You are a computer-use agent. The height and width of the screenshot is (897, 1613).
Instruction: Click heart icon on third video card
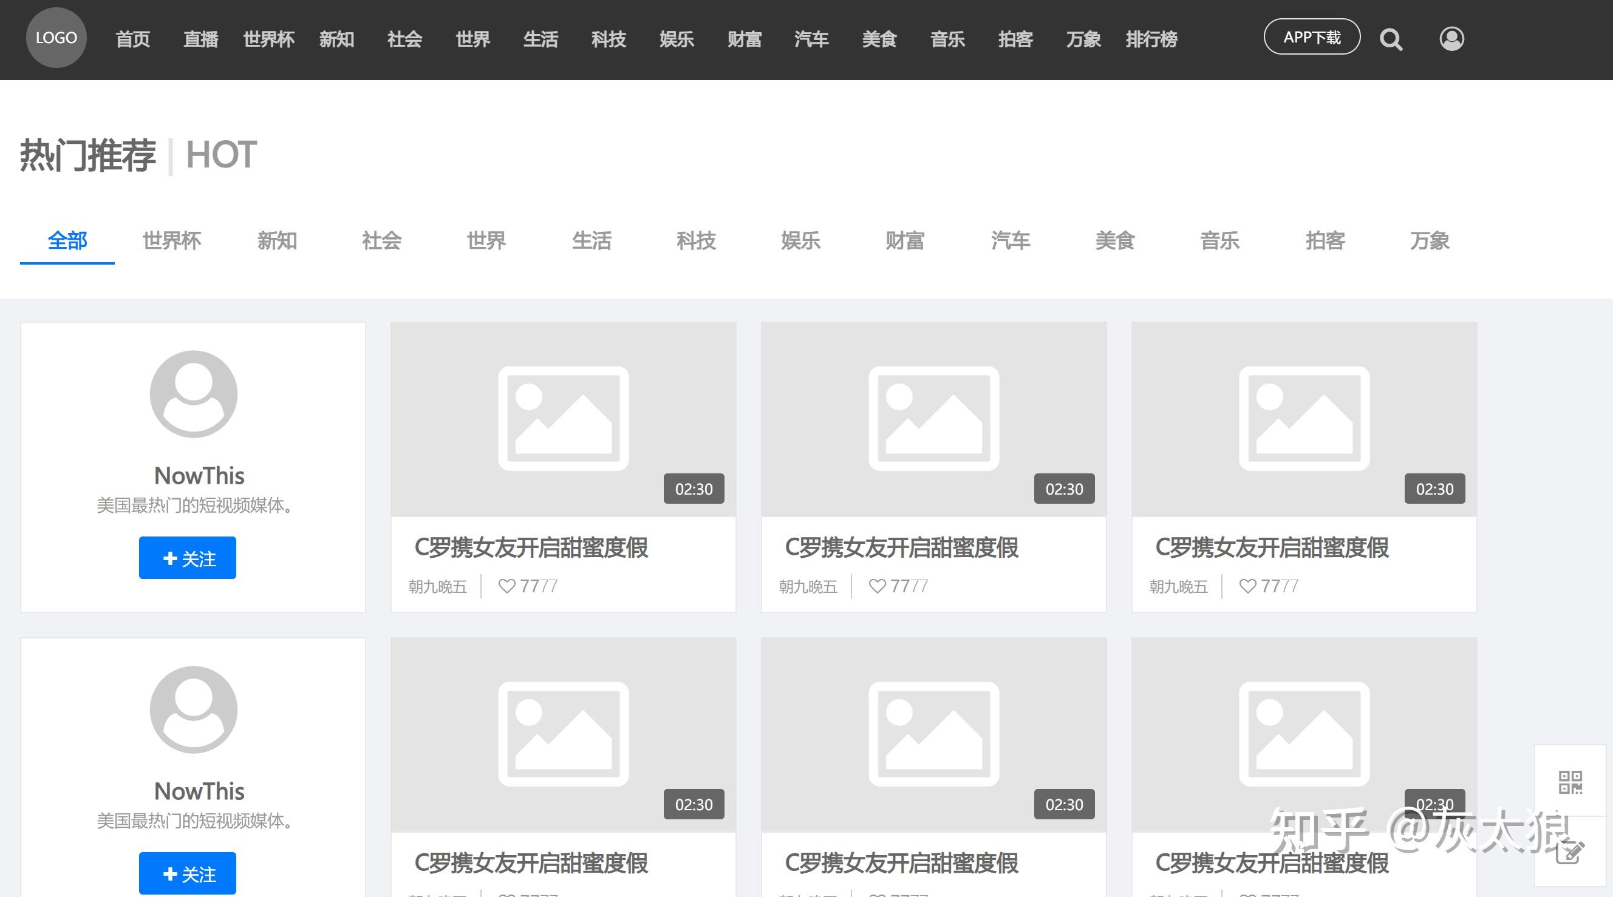click(1247, 586)
